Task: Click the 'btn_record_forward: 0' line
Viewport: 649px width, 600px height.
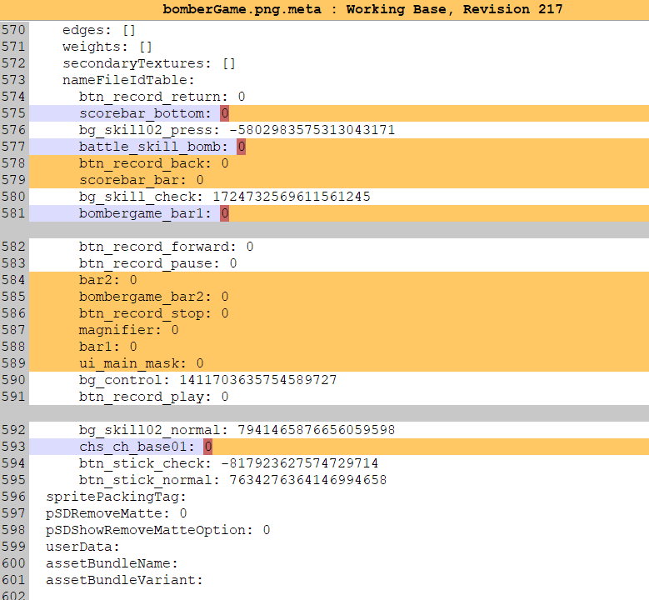Action: (166, 247)
